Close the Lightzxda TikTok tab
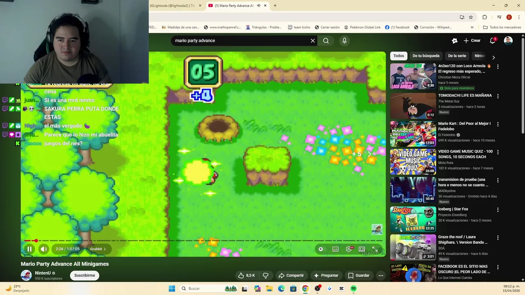Screen dimensions: 525x295 point(200,6)
